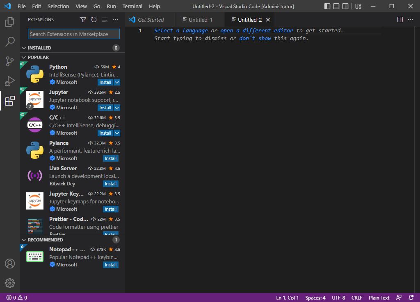
Task: Focus the Search Extensions in Marketplace field
Action: (74, 34)
